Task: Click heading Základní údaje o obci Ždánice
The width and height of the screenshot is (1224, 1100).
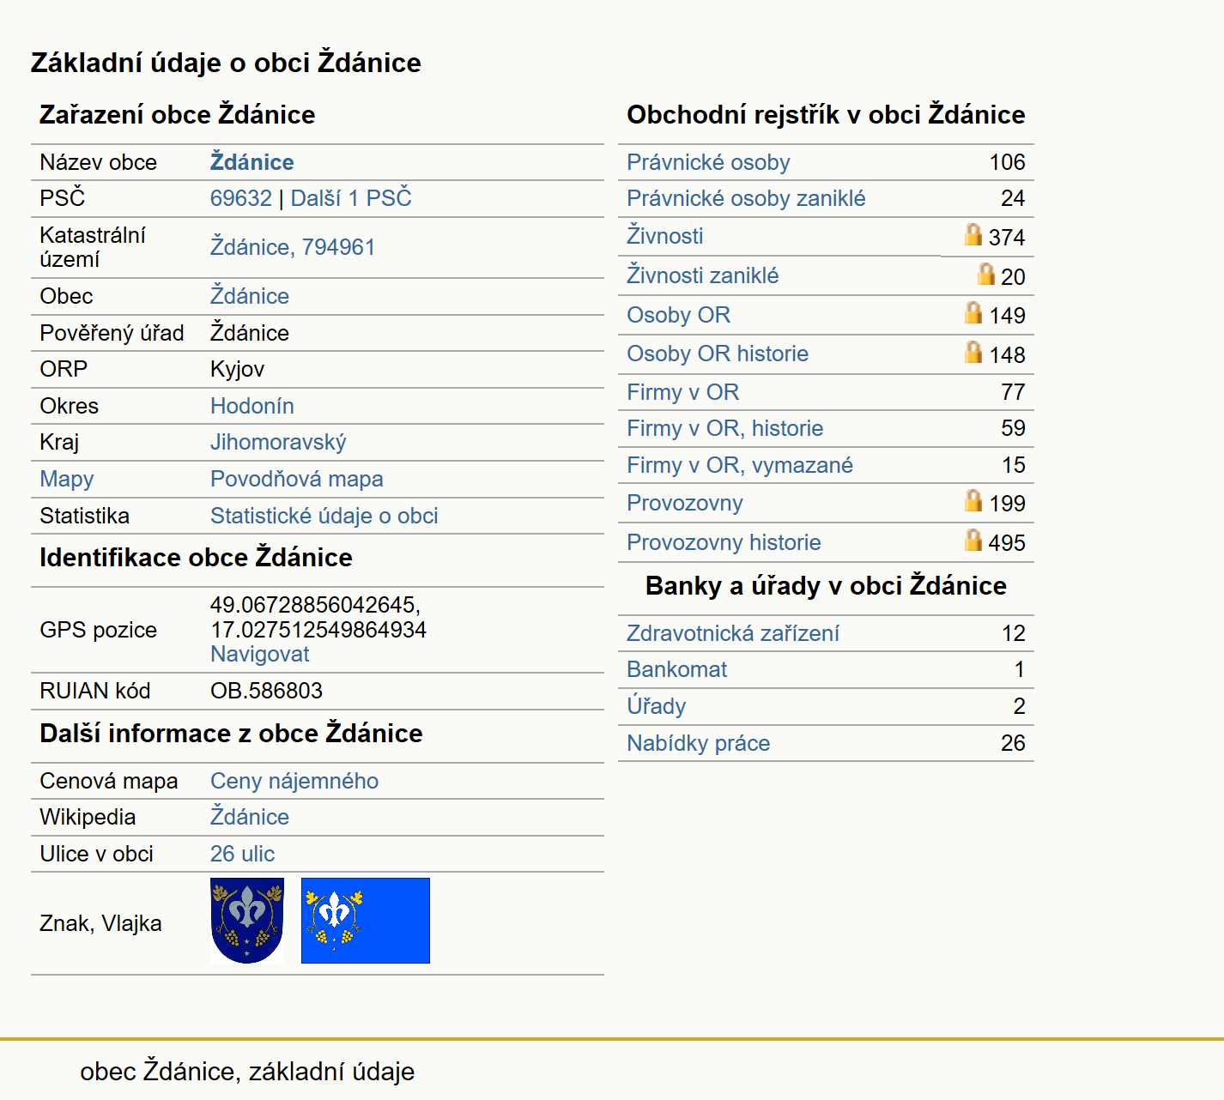Action: [x=226, y=63]
